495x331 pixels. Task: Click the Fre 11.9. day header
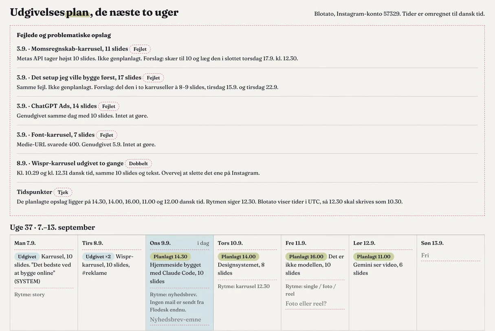(296, 243)
